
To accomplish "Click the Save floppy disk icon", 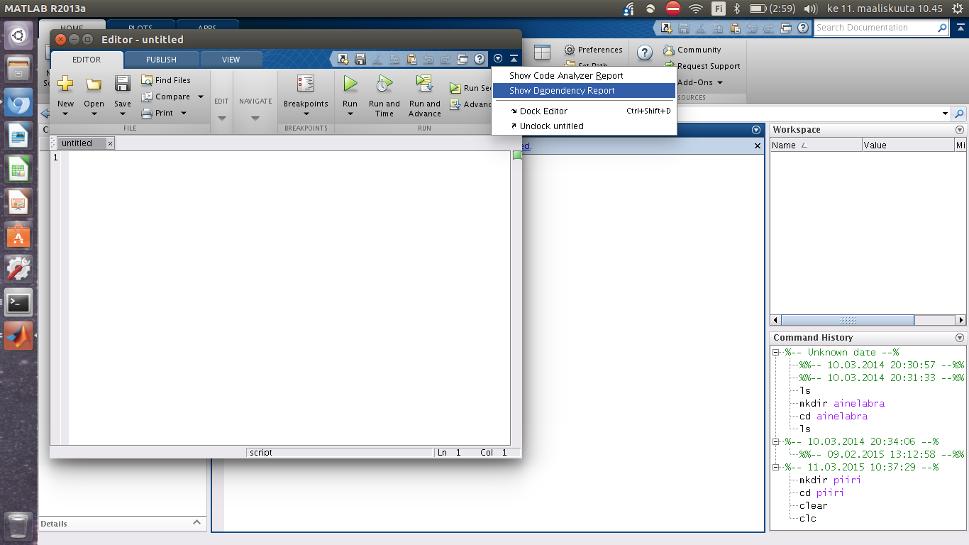I will coord(123,84).
